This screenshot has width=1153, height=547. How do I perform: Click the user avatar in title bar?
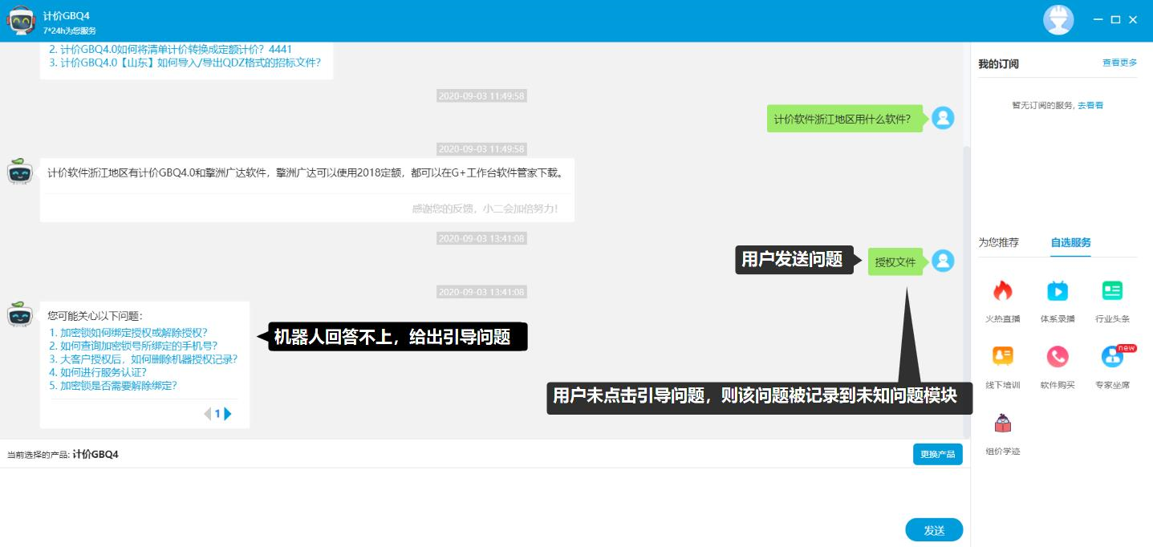coord(1058,20)
